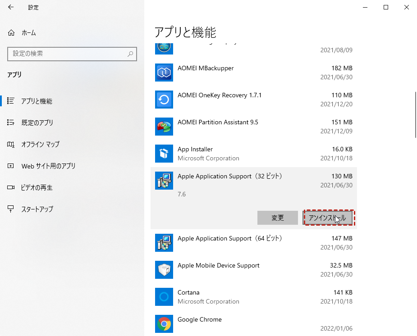
Task: Select Apple Application Support (64 ビット) name
Action: tap(230, 238)
